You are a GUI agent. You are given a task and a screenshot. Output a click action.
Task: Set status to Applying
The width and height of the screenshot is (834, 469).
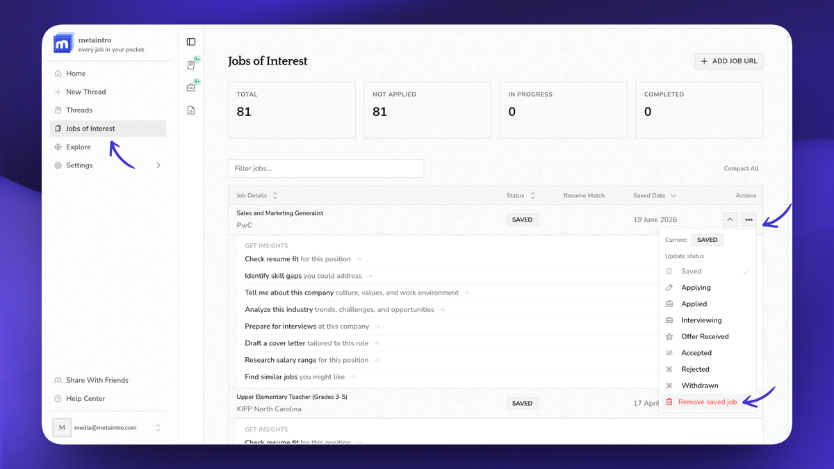707,288
